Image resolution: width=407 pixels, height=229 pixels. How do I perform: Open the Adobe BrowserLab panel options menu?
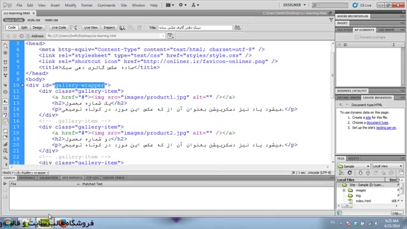coord(402,16)
